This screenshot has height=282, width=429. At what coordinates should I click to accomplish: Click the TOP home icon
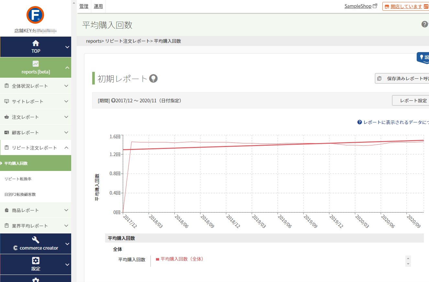(36, 43)
